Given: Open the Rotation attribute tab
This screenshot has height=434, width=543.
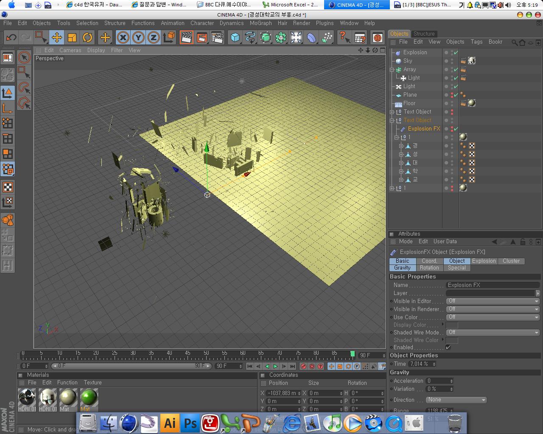Looking at the screenshot, I should pos(429,268).
